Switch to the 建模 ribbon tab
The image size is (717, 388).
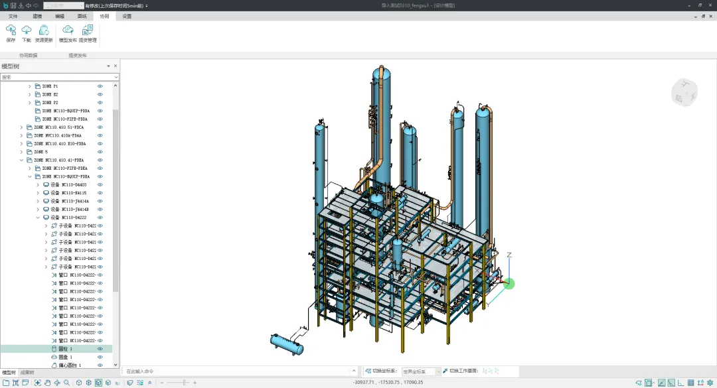[37, 16]
